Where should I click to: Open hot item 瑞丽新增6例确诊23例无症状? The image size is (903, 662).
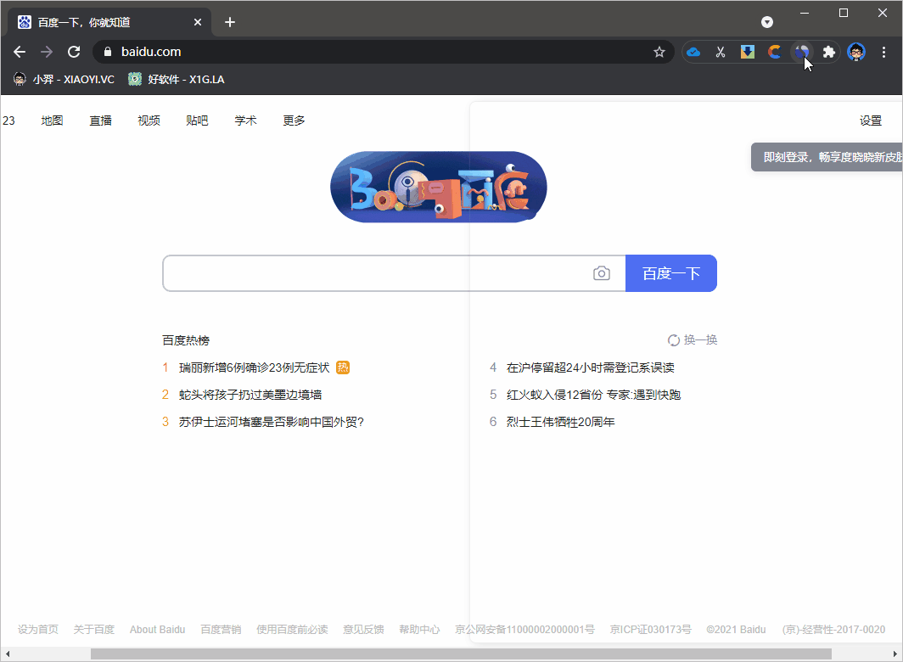[254, 367]
